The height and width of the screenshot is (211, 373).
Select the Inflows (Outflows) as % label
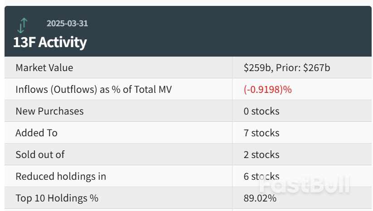pos(93,90)
